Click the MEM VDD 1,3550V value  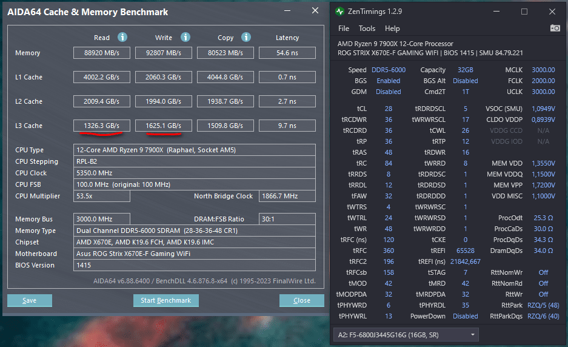tap(543, 164)
